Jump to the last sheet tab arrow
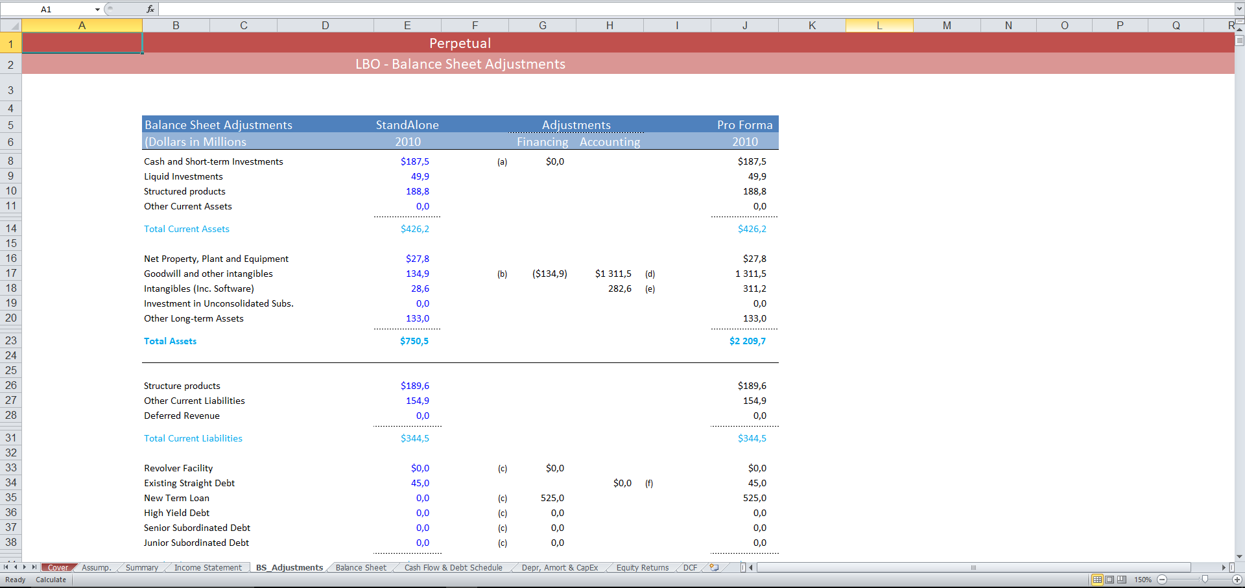This screenshot has width=1245, height=588. click(x=34, y=567)
